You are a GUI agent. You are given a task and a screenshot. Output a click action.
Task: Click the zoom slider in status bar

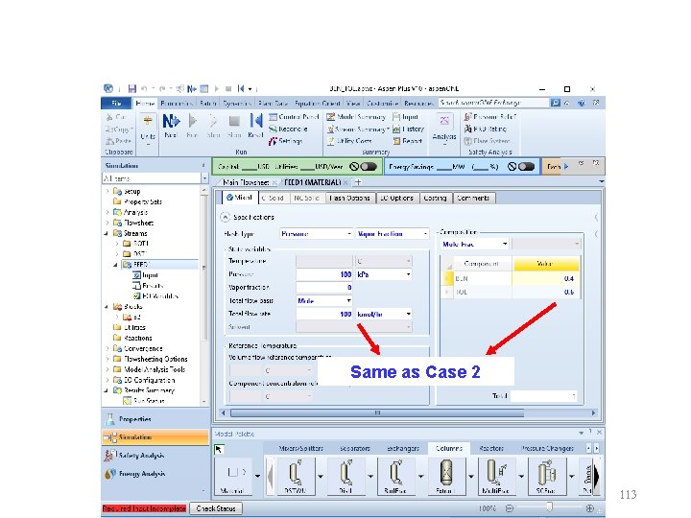click(x=550, y=508)
